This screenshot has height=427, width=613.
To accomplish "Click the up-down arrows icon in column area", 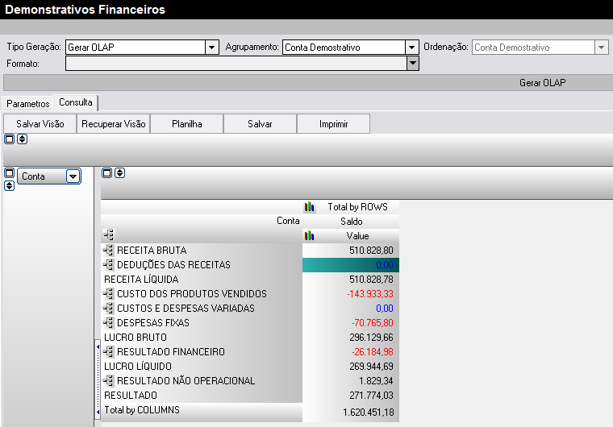I will pyautogui.click(x=120, y=172).
